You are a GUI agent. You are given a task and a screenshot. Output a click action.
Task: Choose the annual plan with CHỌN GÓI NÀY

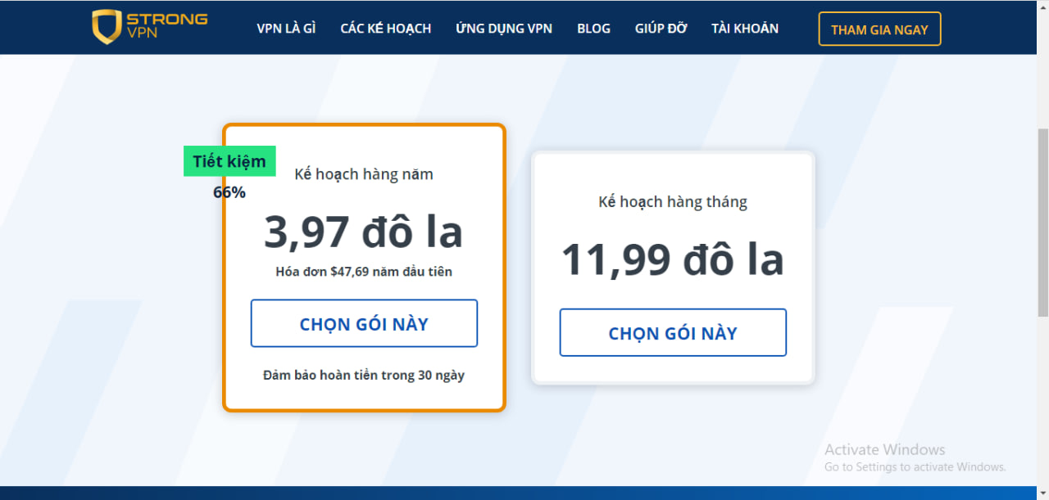[x=364, y=323]
